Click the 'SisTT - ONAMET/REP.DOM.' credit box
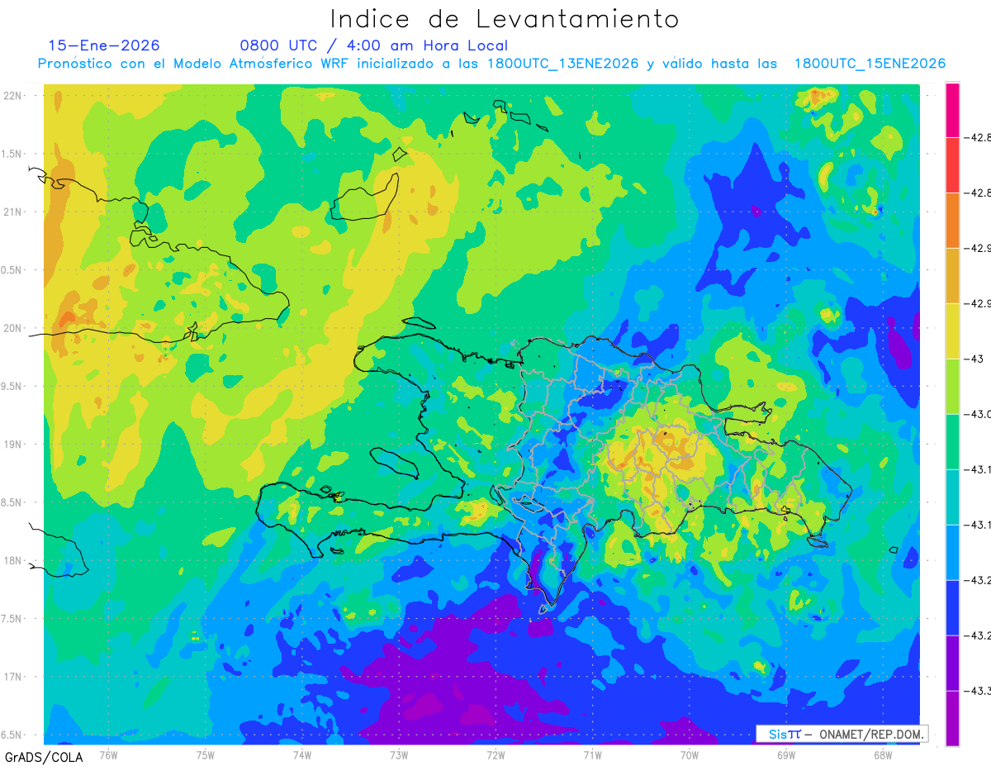Screen dimensions: 991x766 pos(842,734)
